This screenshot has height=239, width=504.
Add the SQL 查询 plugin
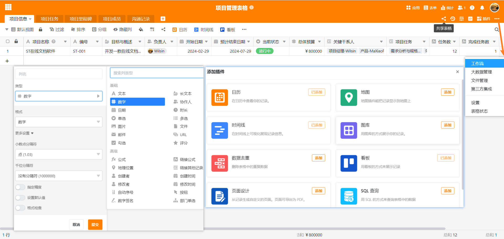[448, 191]
